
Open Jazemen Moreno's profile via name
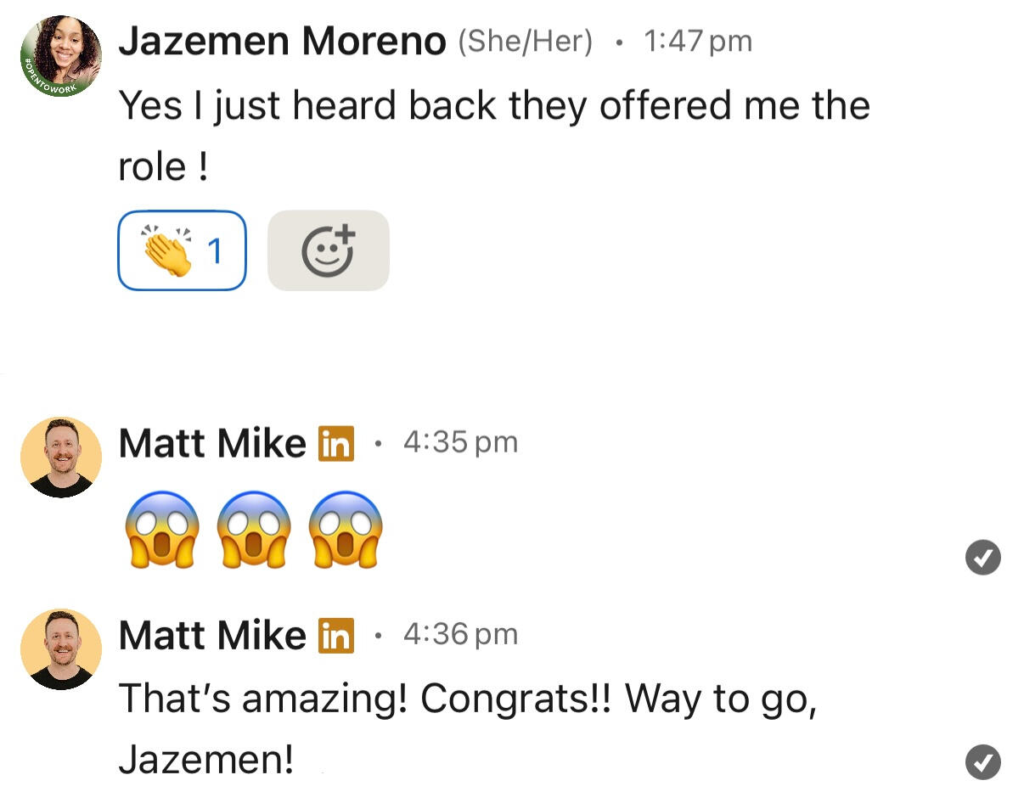pyautogui.click(x=282, y=41)
